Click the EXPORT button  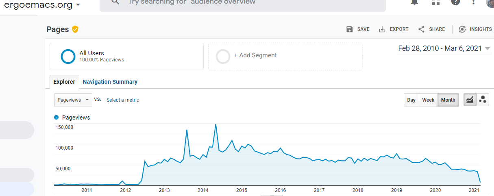394,29
